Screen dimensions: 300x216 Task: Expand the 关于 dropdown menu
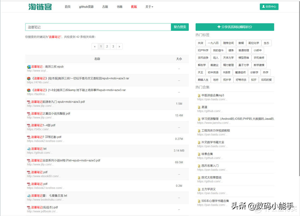coord(149,6)
